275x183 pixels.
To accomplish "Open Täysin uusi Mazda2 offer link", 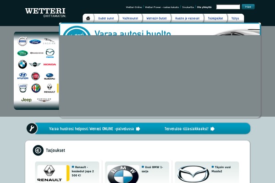I will coord(221,169).
